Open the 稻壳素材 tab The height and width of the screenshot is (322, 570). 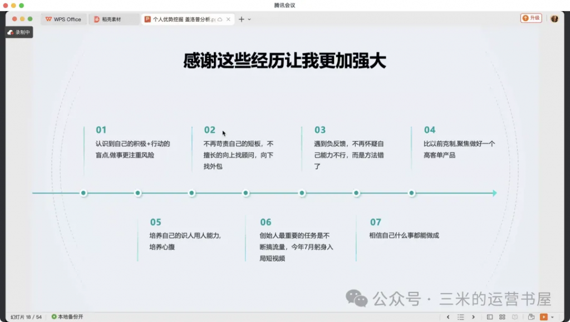pos(111,19)
